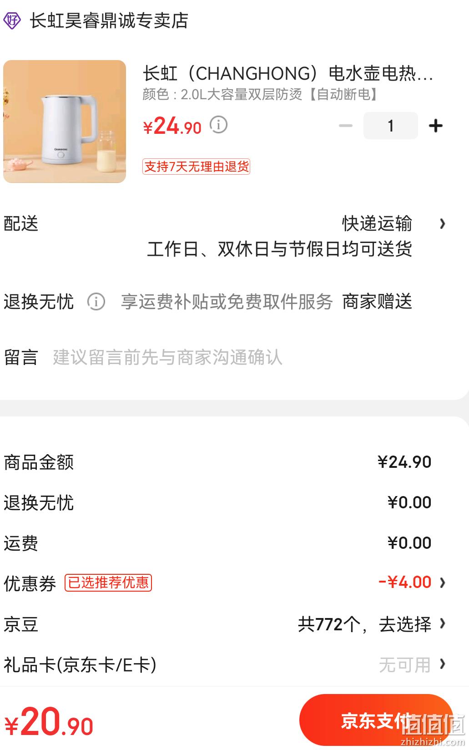Tap the 已选推荐优惠 coupon tag
469x750 pixels.
click(x=108, y=583)
